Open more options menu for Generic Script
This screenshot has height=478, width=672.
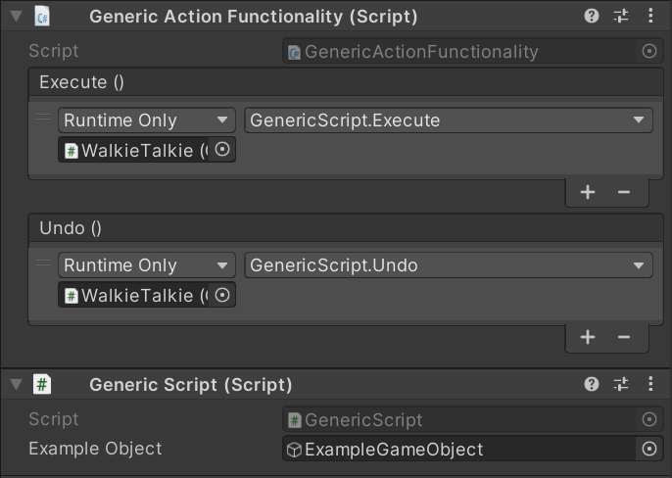(x=650, y=385)
